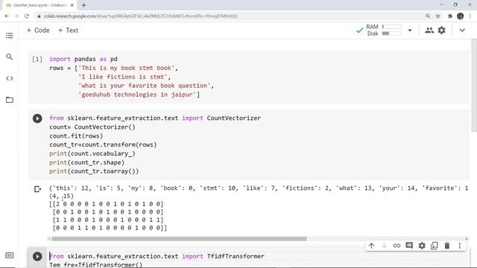View RAM and Disk resource indicator
This screenshot has width=477, height=268.
[385, 30]
